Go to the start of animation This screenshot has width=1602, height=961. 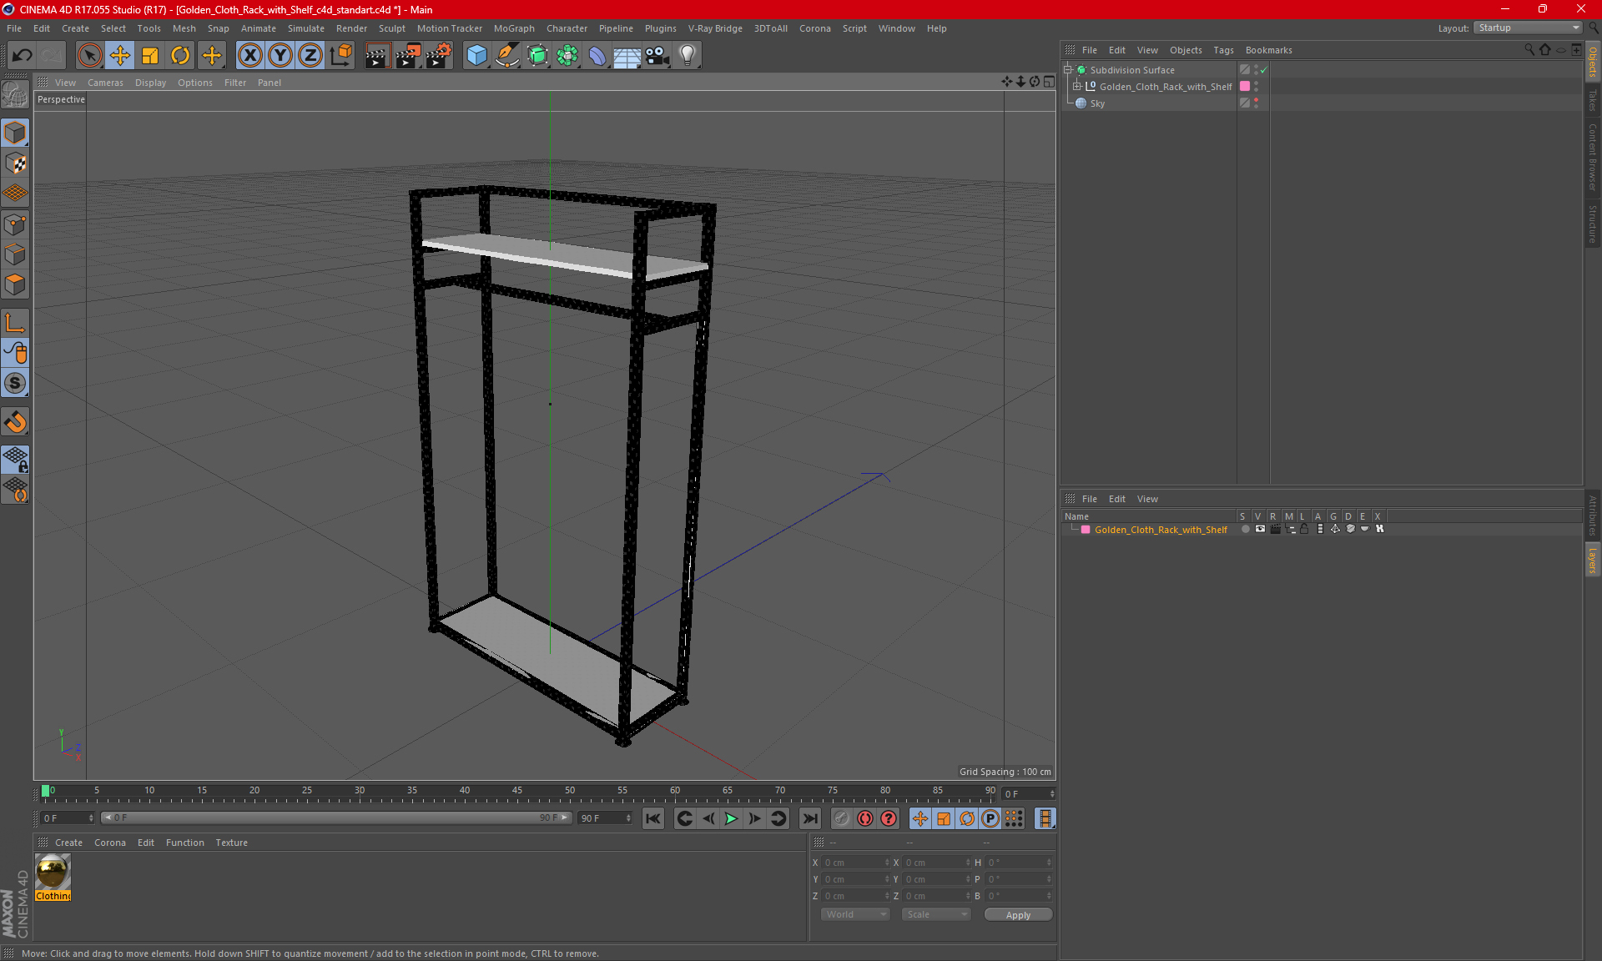click(652, 818)
